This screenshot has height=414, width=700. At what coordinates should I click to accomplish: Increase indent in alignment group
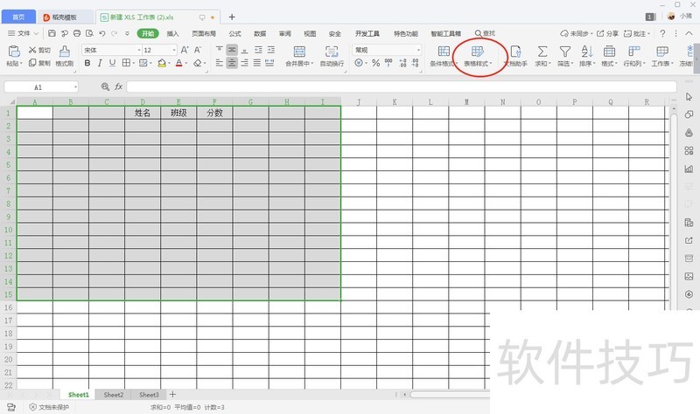tap(270, 50)
